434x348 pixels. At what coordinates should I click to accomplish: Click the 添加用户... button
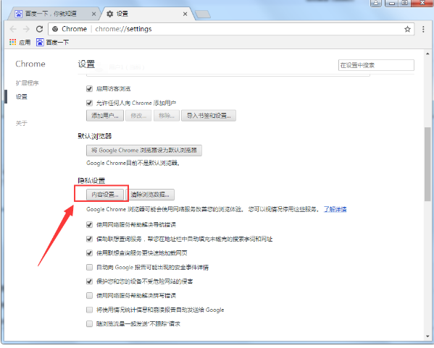pyautogui.click(x=105, y=116)
